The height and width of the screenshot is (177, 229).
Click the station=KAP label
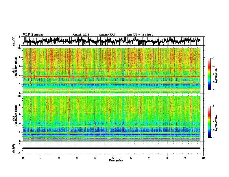[107, 35]
